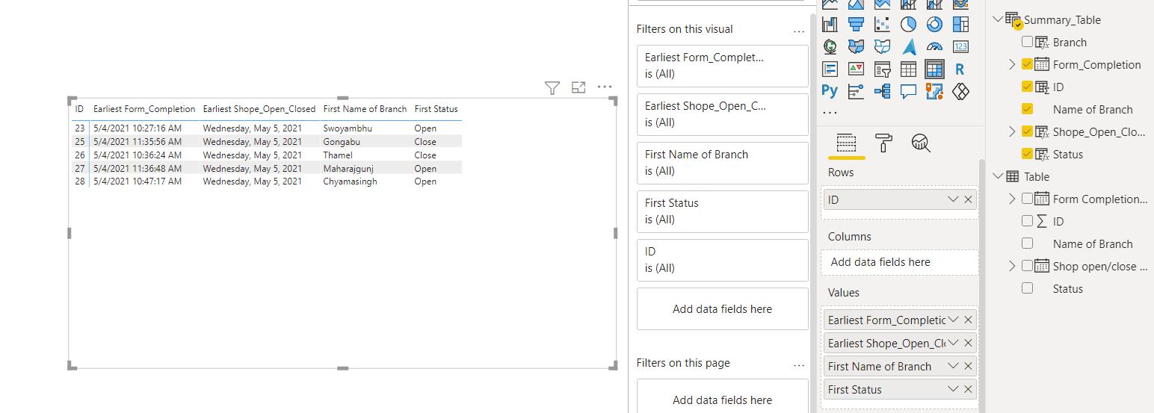Viewport: 1154px width, 413px height.
Task: Expand the Shope_Open_Clo... field hierarchy
Action: (x=1012, y=131)
